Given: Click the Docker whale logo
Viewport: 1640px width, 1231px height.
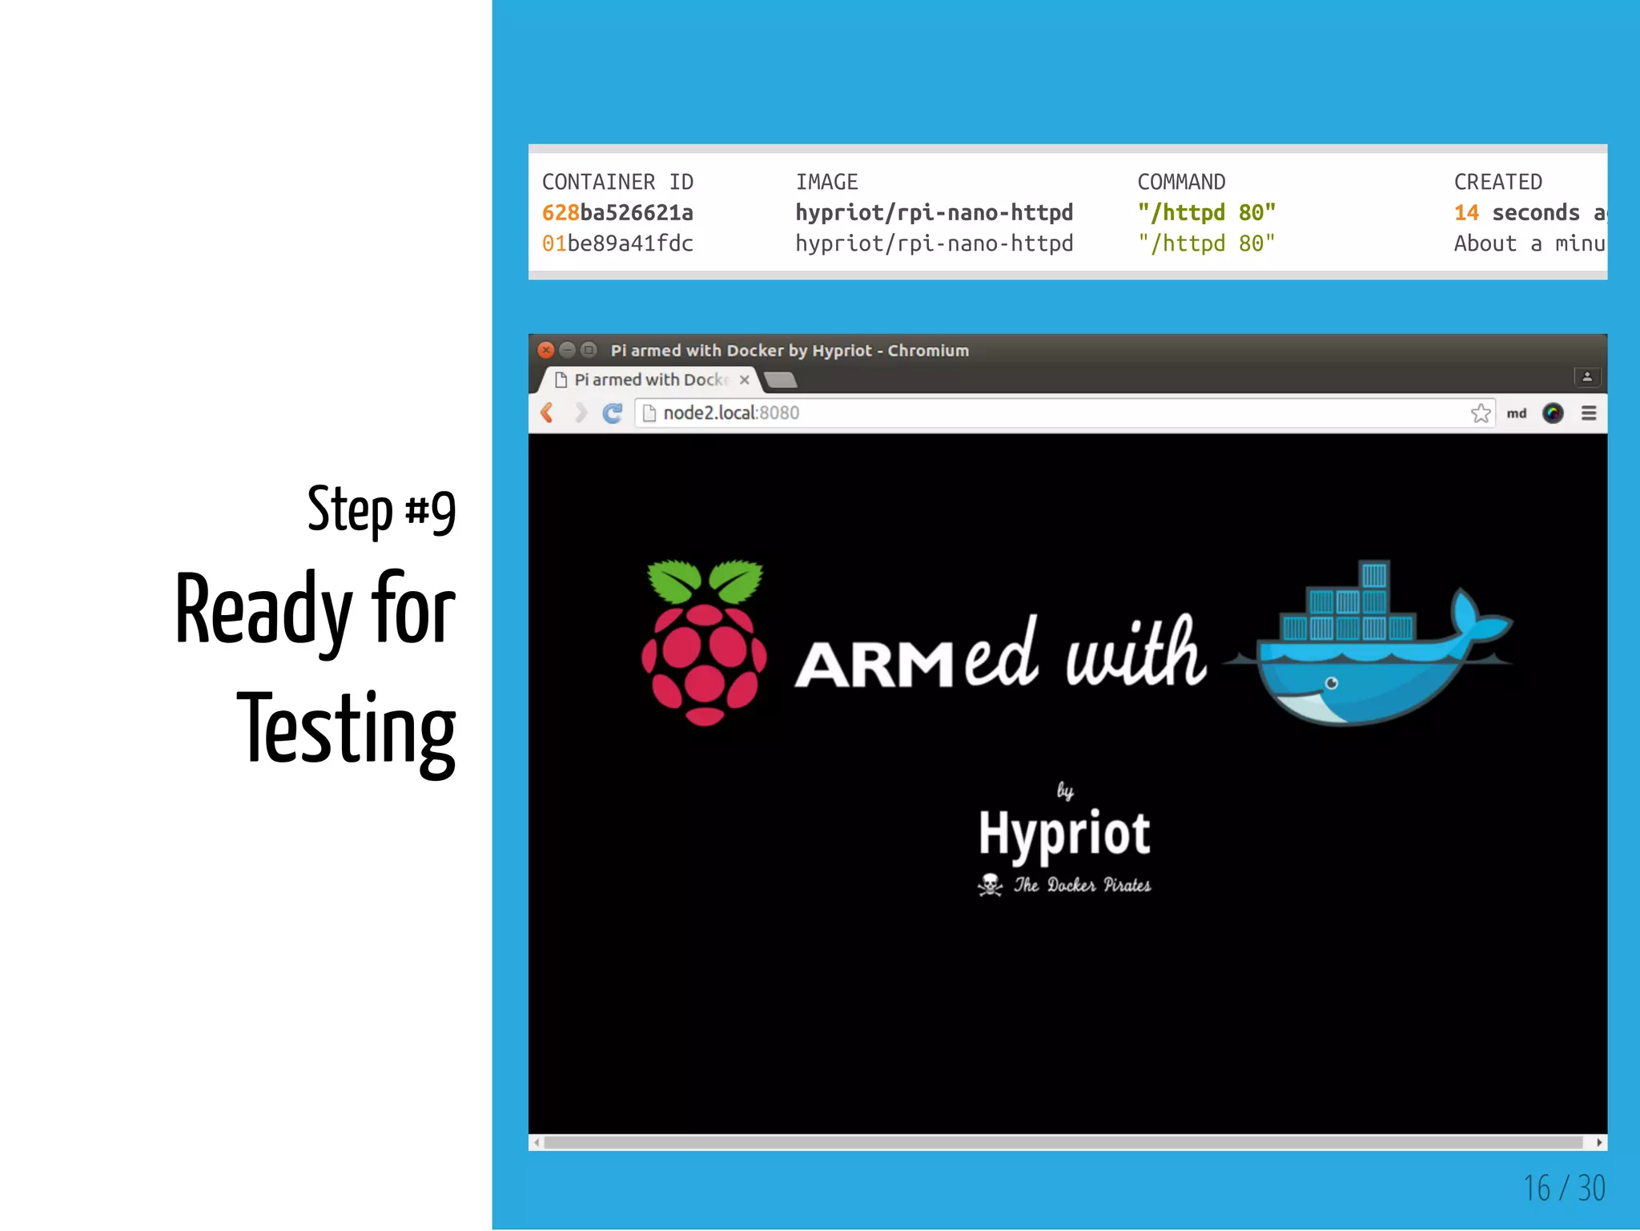Looking at the screenshot, I should point(1369,642).
